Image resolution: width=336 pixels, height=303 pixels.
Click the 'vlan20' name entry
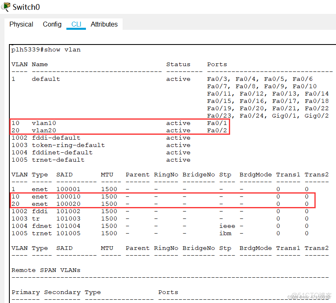point(44,130)
